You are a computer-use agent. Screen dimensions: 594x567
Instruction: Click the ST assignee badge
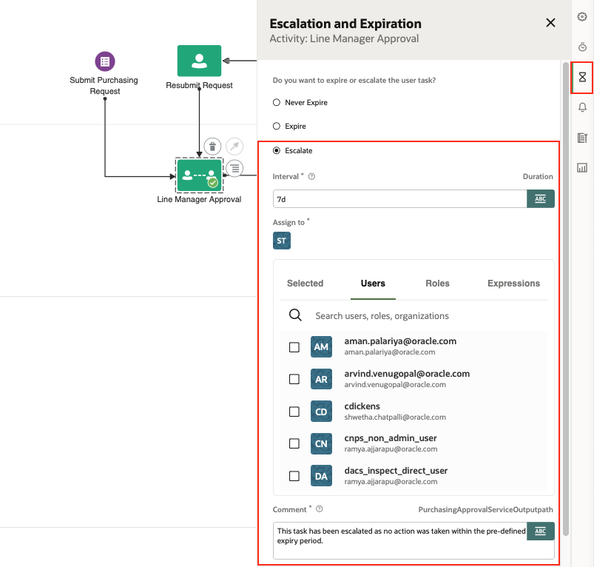click(x=282, y=241)
